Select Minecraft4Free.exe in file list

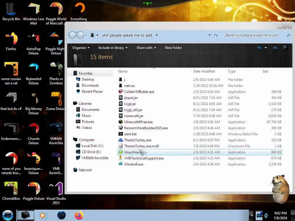coord(138,122)
